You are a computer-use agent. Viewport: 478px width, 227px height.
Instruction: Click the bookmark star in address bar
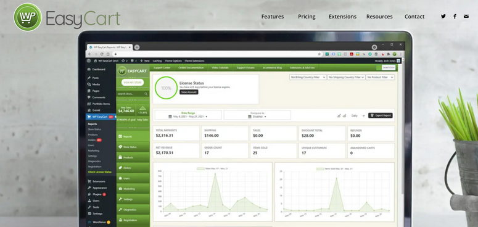[x=319, y=54]
